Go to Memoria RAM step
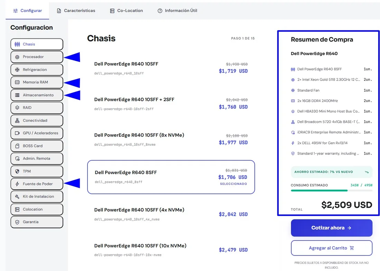Viewport: 380px width, 271px height. [x=37, y=82]
